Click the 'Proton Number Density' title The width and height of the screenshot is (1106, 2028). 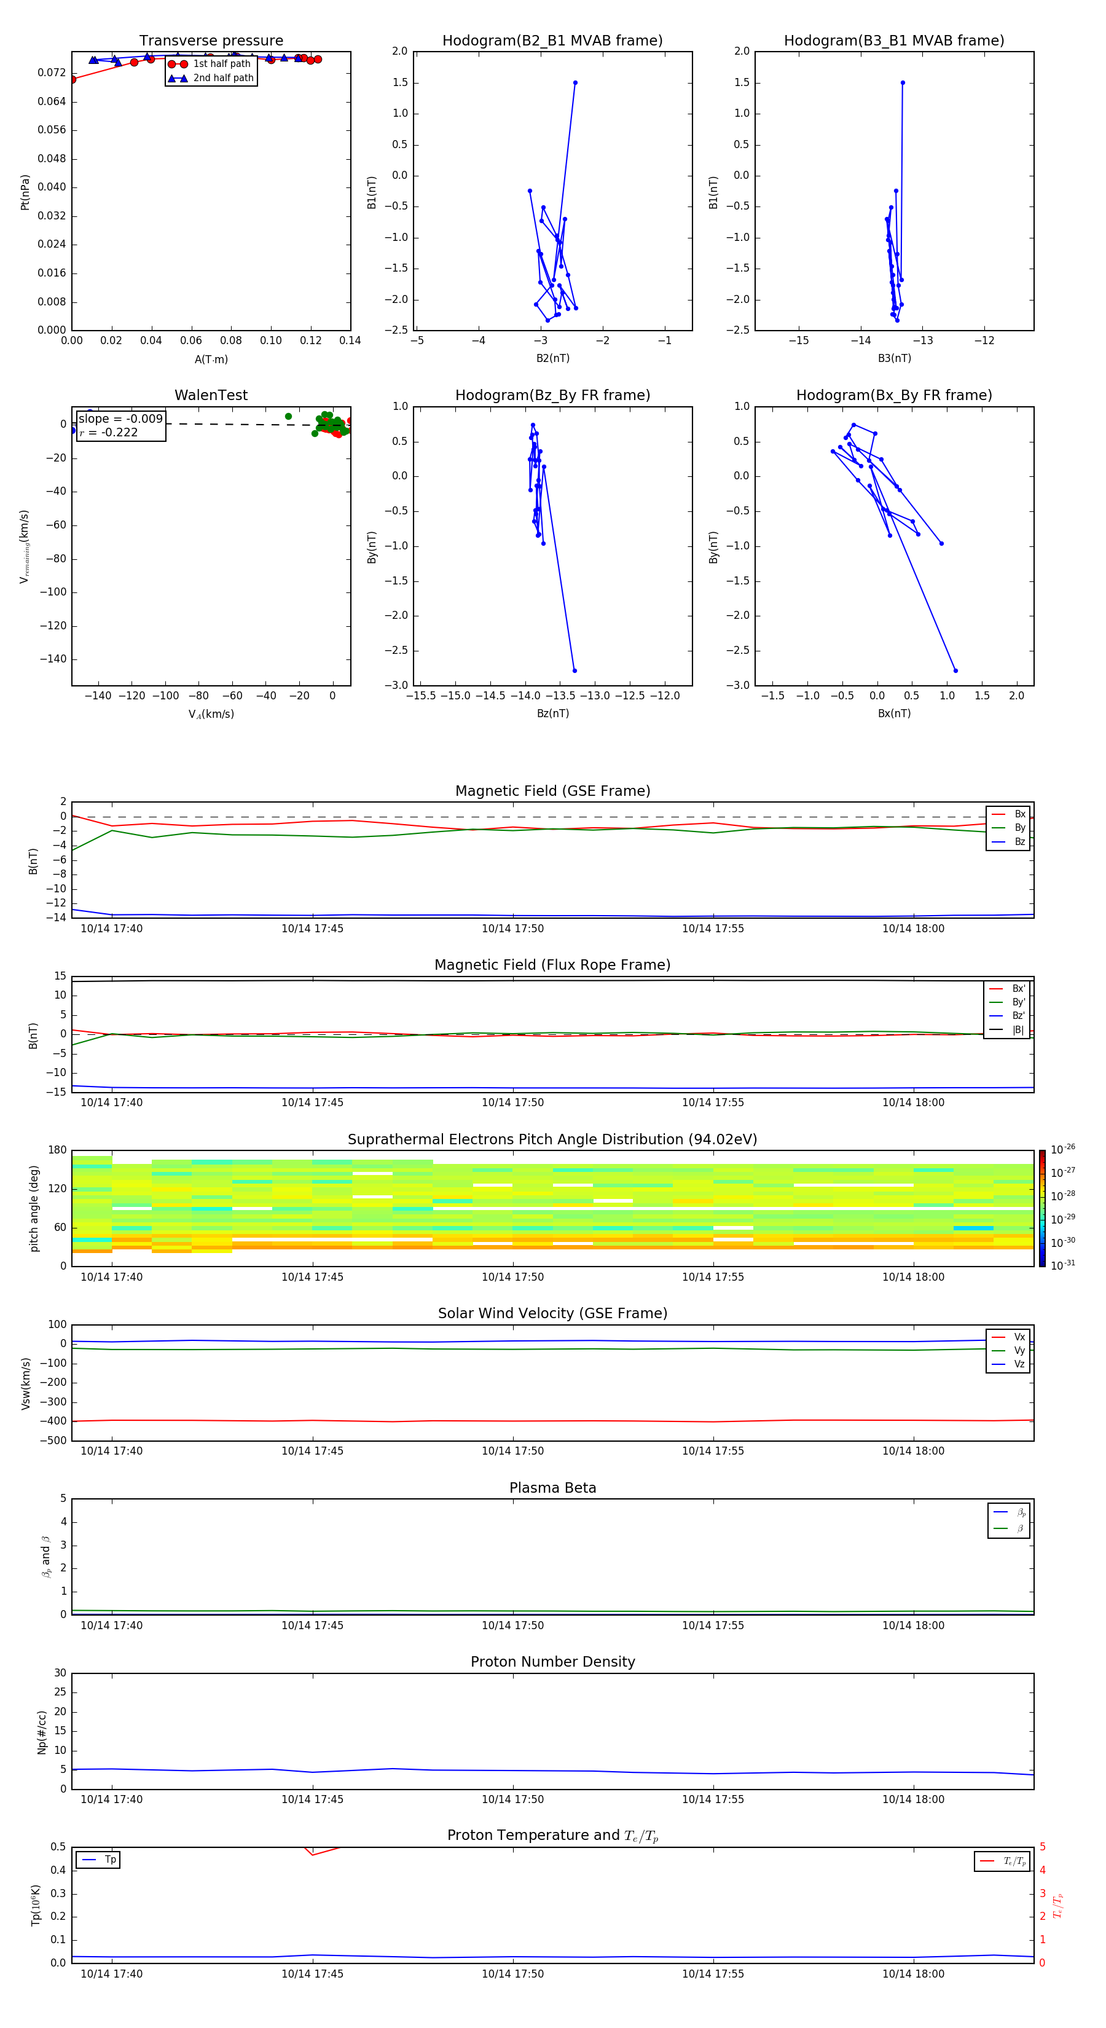(552, 1662)
